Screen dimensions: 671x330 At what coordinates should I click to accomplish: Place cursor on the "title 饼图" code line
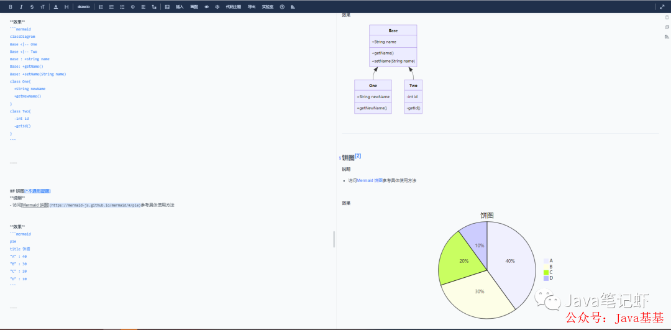click(x=20, y=249)
